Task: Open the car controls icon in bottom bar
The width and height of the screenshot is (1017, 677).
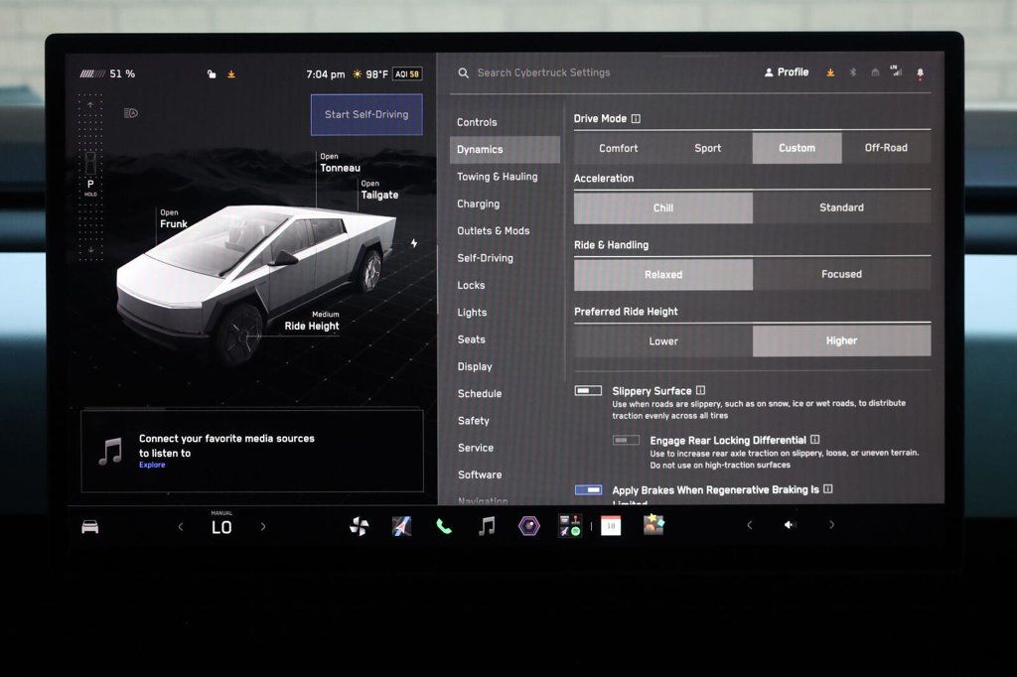Action: (90, 526)
